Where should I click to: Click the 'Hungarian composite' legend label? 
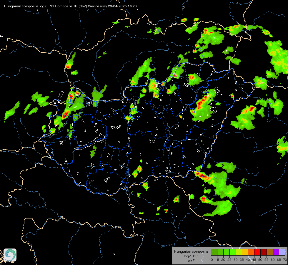191,251
